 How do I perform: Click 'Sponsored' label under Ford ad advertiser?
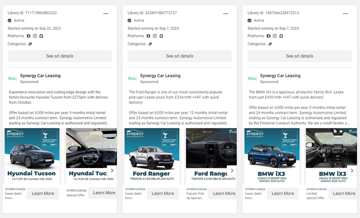[x=149, y=82]
